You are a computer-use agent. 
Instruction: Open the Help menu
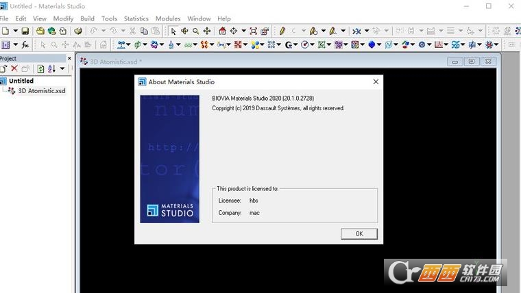(x=224, y=18)
